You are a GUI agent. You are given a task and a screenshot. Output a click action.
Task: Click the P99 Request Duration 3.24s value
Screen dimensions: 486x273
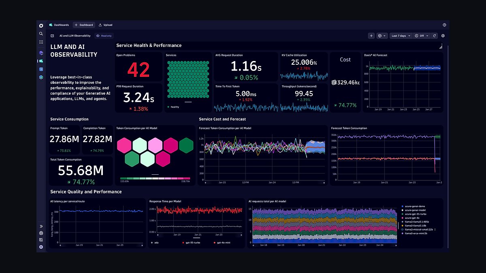click(x=139, y=98)
